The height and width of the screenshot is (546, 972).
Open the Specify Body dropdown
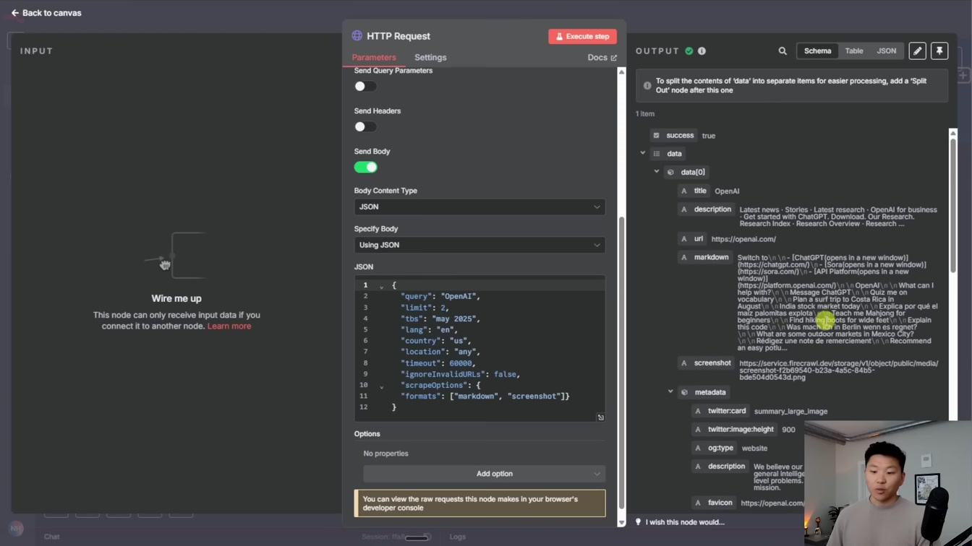point(479,245)
